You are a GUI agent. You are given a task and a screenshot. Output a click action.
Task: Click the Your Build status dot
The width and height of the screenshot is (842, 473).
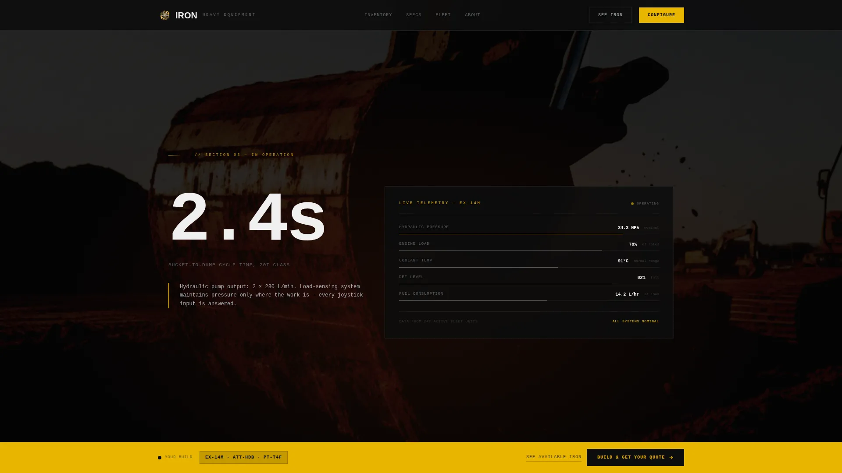pos(160,457)
